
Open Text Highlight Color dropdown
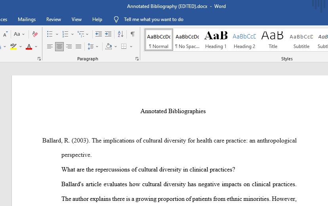click(x=21, y=46)
